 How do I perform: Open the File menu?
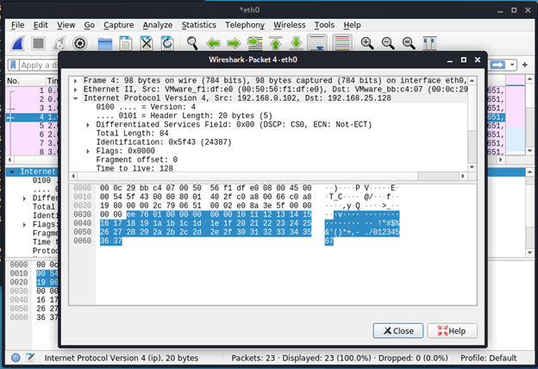click(17, 25)
